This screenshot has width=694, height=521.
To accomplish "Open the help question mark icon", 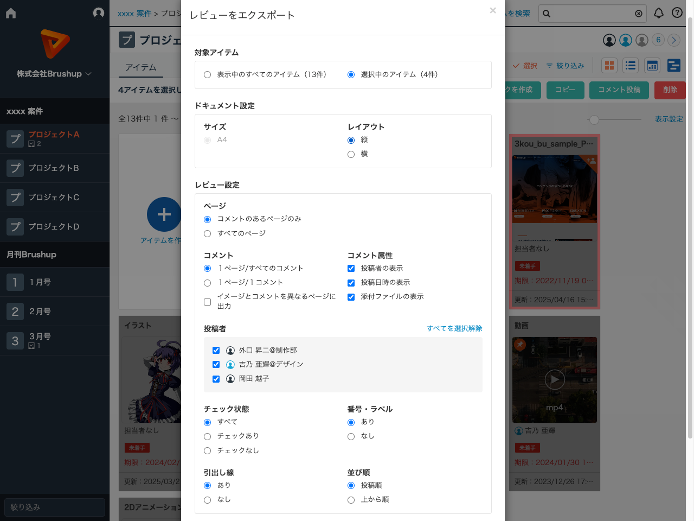I will [x=677, y=13].
